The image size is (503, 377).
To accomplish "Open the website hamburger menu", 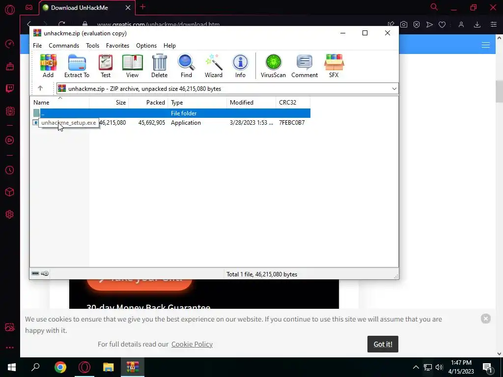I will 486,45.
